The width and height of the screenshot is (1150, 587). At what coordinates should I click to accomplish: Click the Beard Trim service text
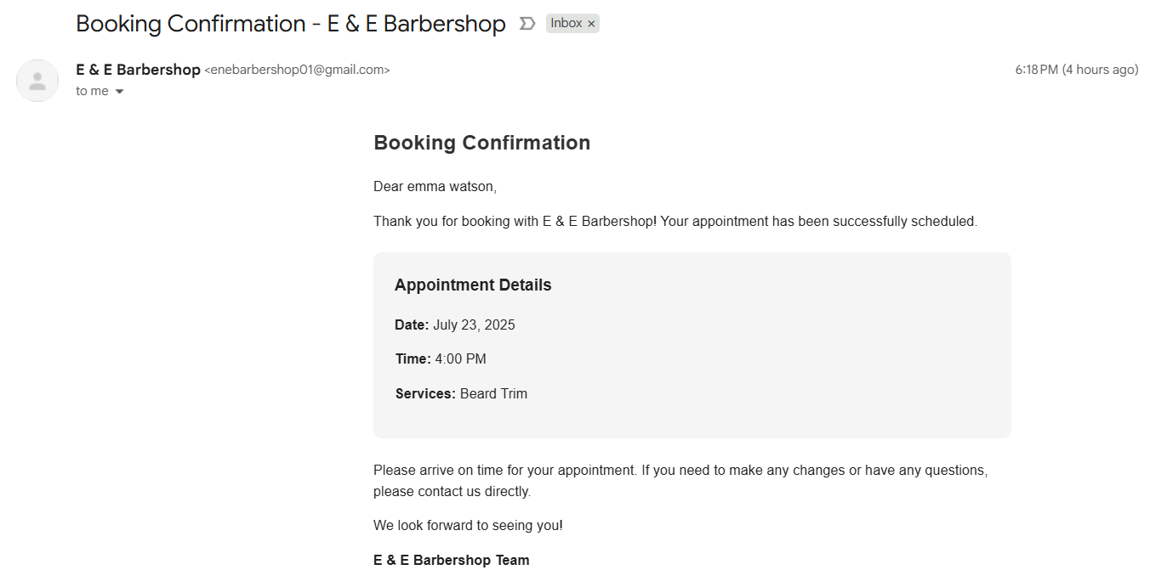(493, 394)
